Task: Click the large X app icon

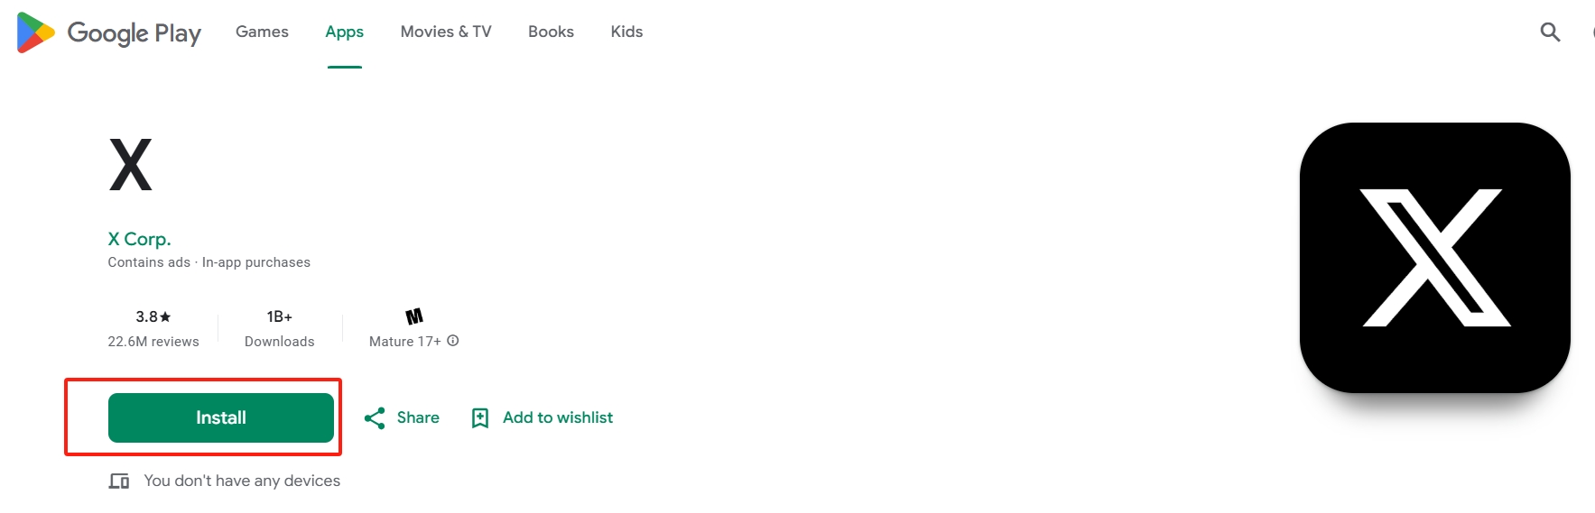Action: (1434, 258)
